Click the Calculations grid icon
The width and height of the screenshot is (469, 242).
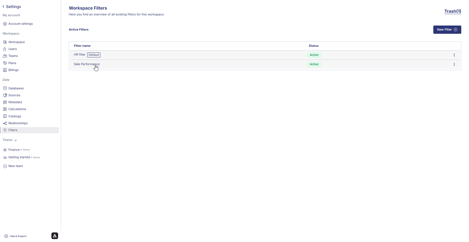tap(5, 109)
